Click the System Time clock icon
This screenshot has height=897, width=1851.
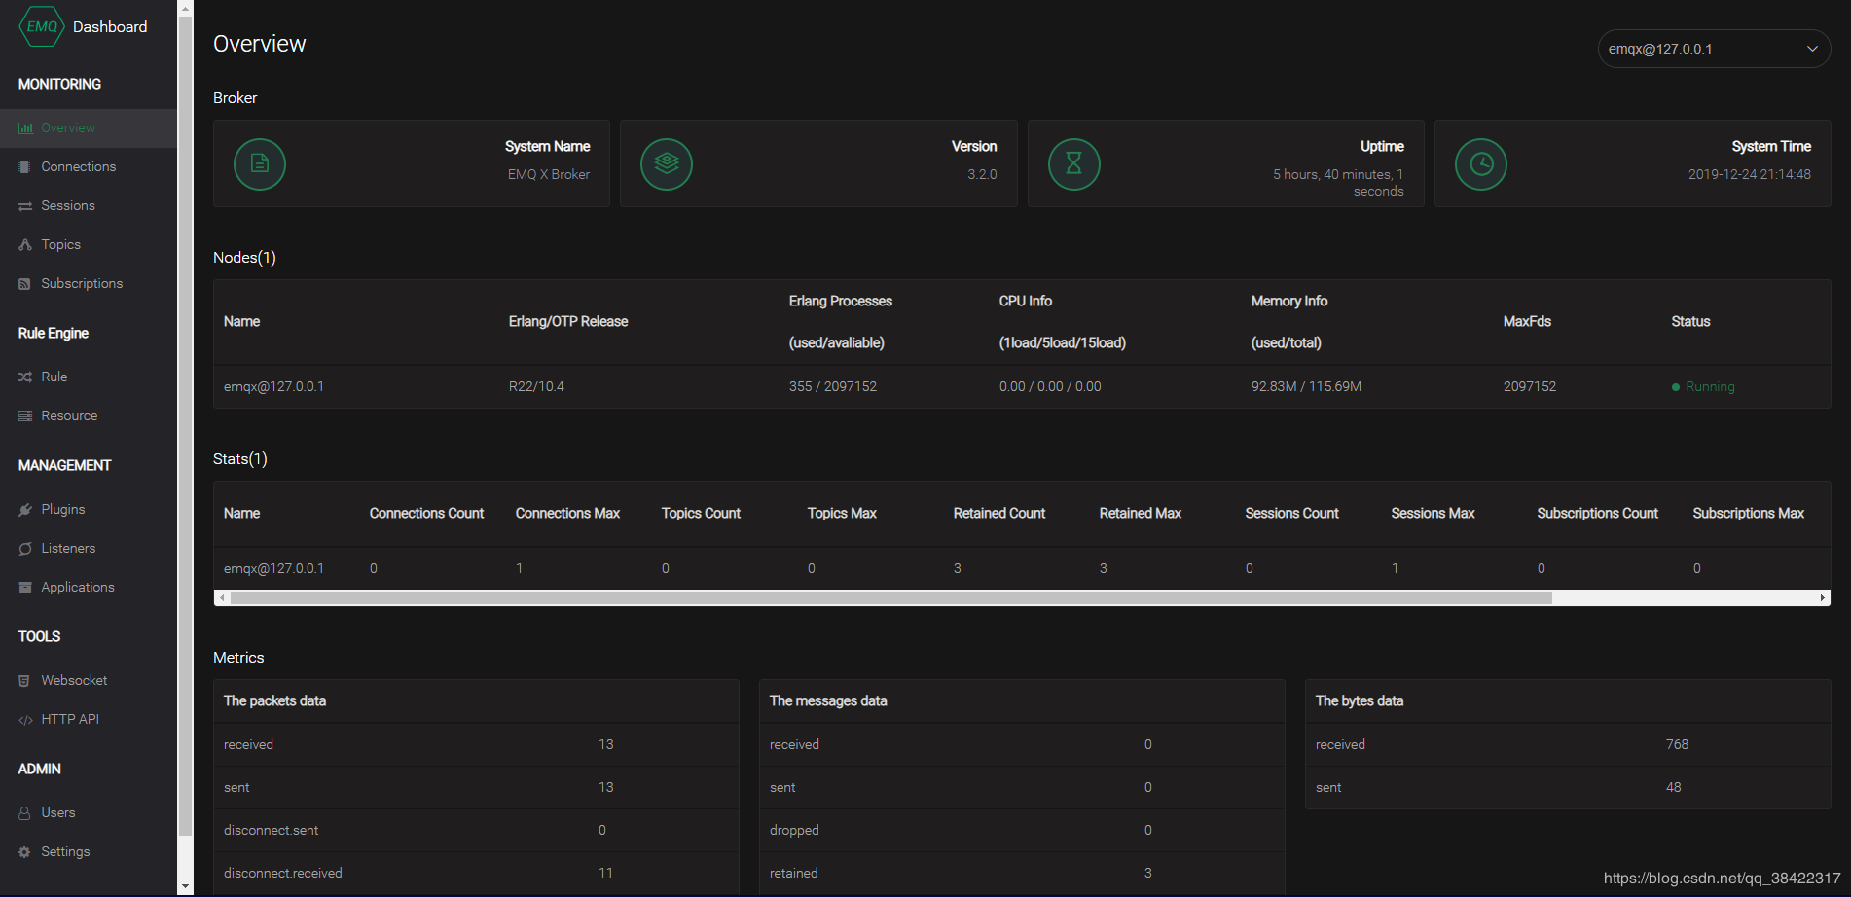pos(1481,163)
